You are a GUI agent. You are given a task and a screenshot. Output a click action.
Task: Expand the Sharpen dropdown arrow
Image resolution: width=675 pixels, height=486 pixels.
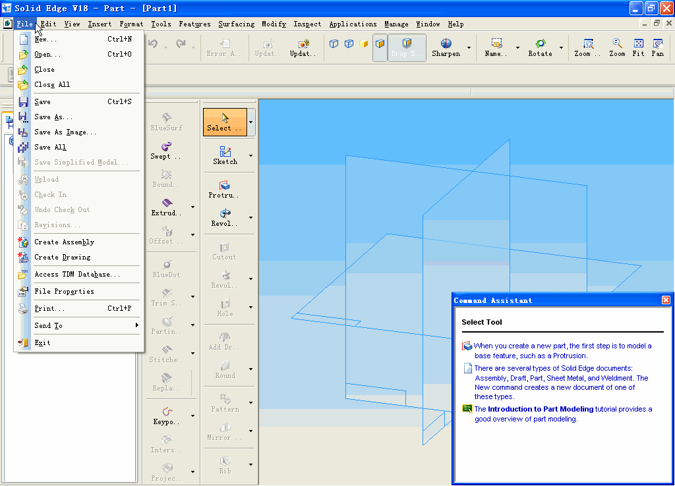[469, 47]
